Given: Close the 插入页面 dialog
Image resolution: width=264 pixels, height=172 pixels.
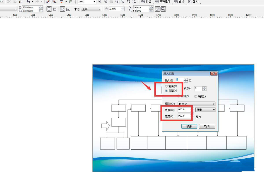Looking at the screenshot, I should coord(214,73).
